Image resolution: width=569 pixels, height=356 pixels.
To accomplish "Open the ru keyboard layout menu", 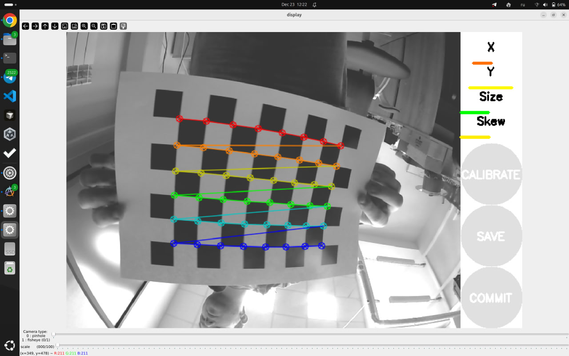I will tap(523, 4).
